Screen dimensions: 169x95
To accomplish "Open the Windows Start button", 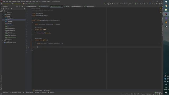I will coord(166,2).
